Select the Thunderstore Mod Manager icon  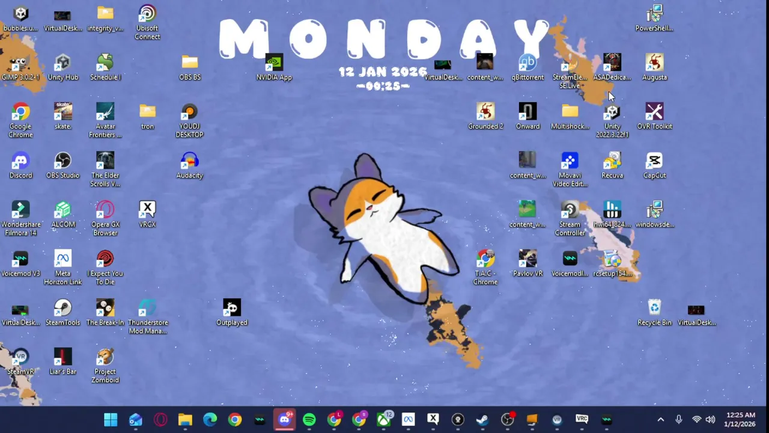click(x=147, y=317)
